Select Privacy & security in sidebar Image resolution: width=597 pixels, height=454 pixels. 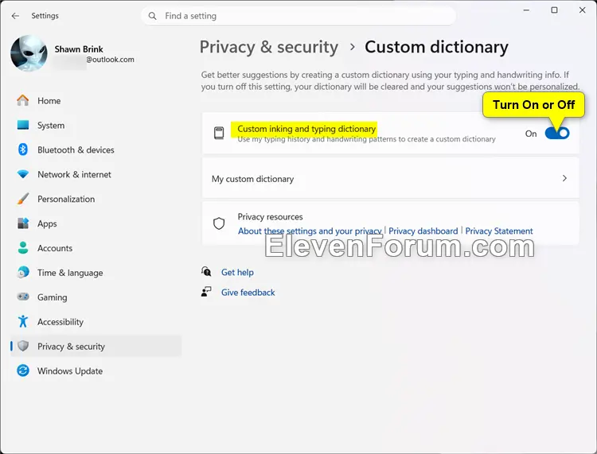[96, 346]
